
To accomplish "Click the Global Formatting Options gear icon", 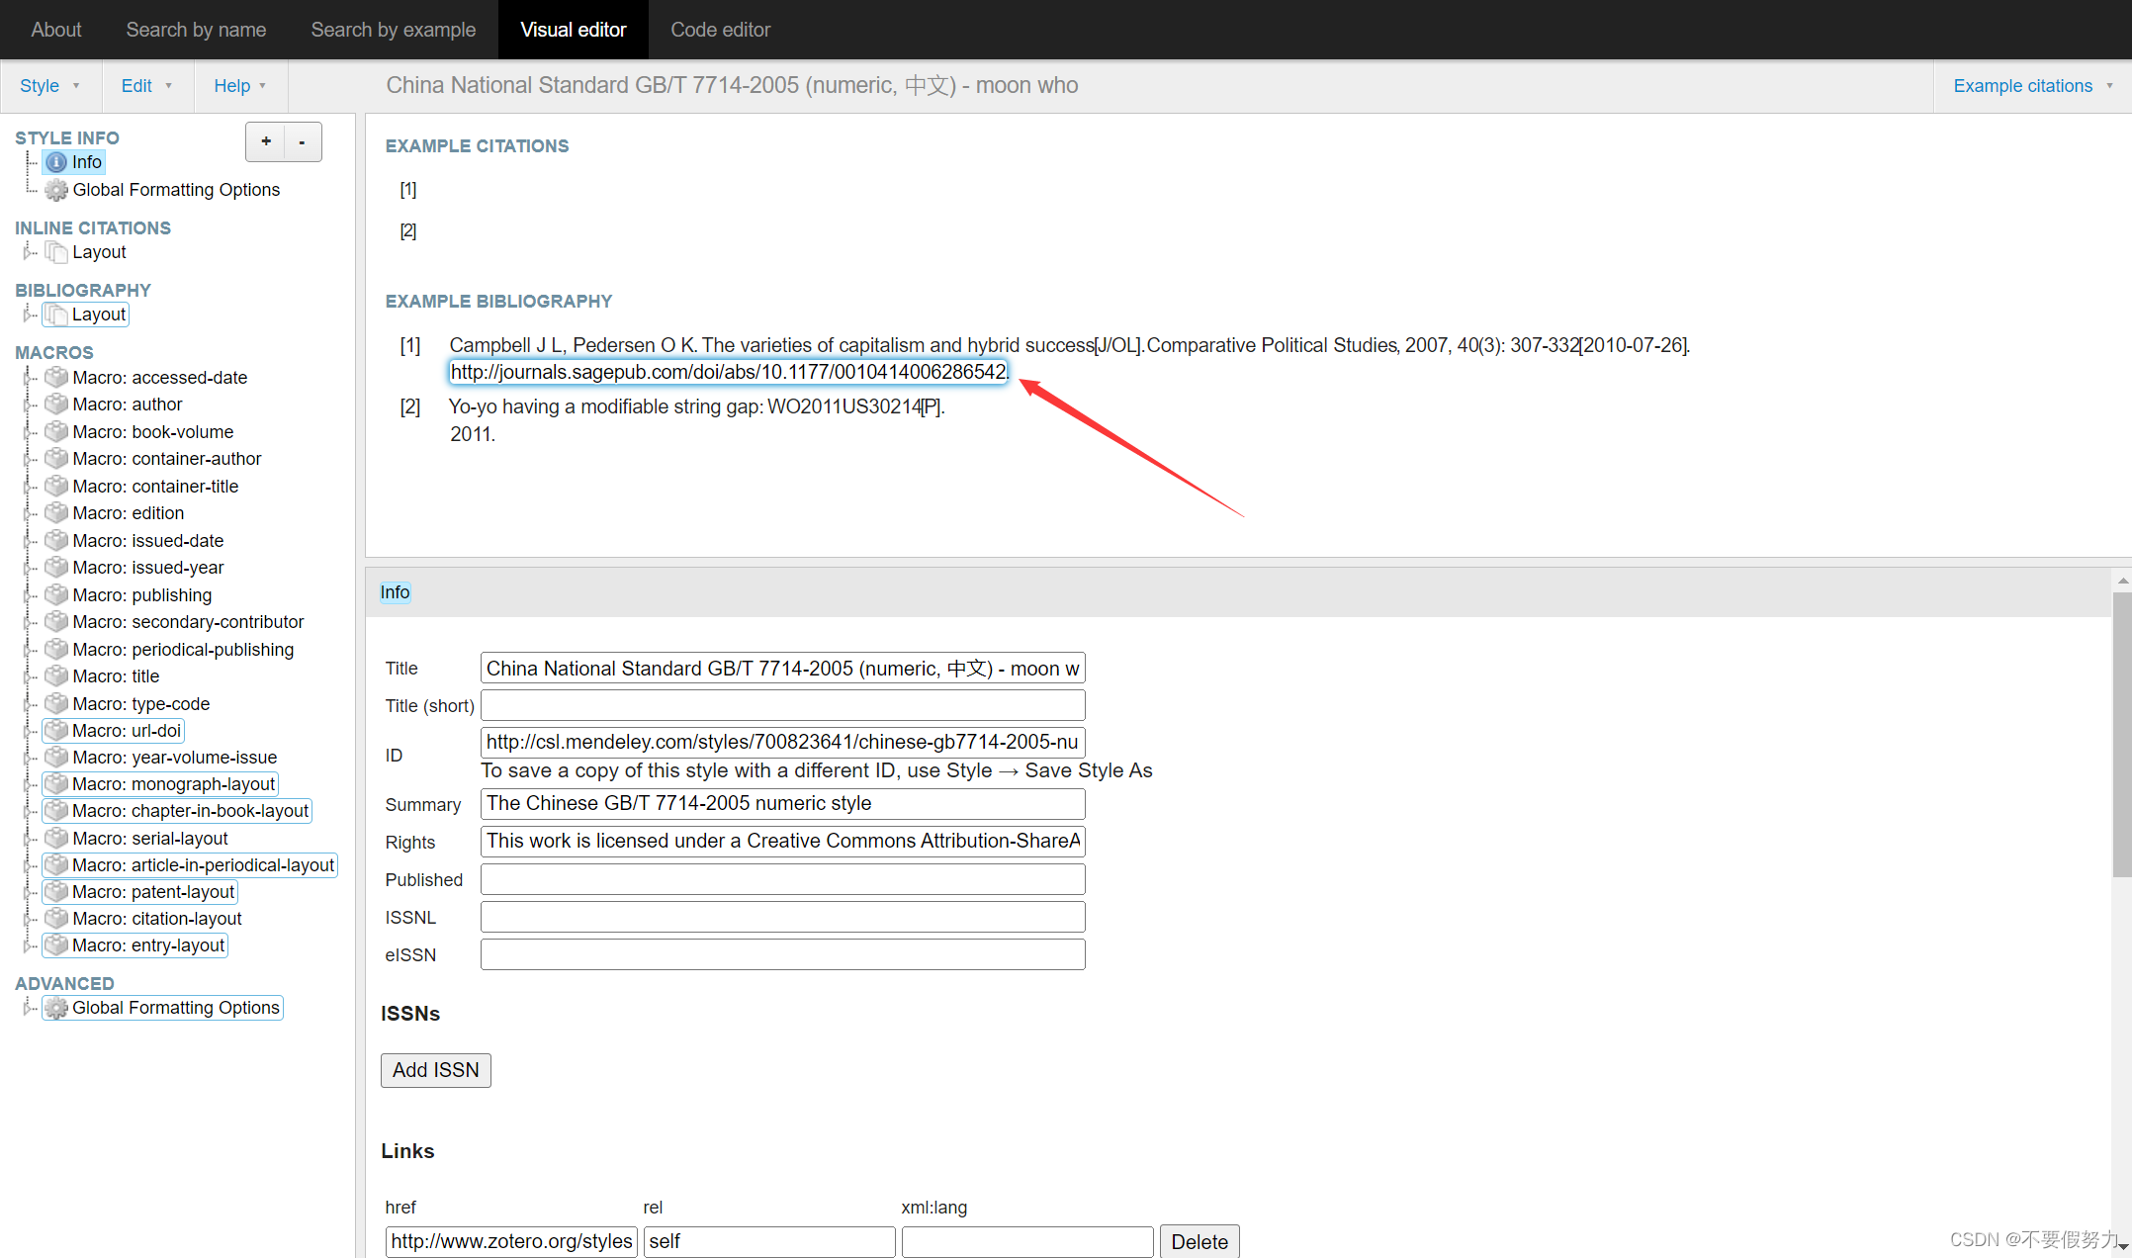I will pyautogui.click(x=56, y=190).
